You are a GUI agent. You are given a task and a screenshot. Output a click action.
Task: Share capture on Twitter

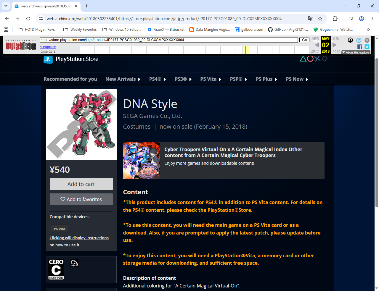(367, 47)
